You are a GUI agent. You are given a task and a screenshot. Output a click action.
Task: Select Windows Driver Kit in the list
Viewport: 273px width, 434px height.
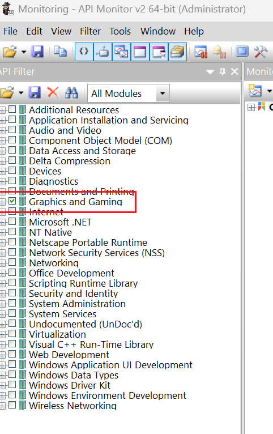click(70, 385)
